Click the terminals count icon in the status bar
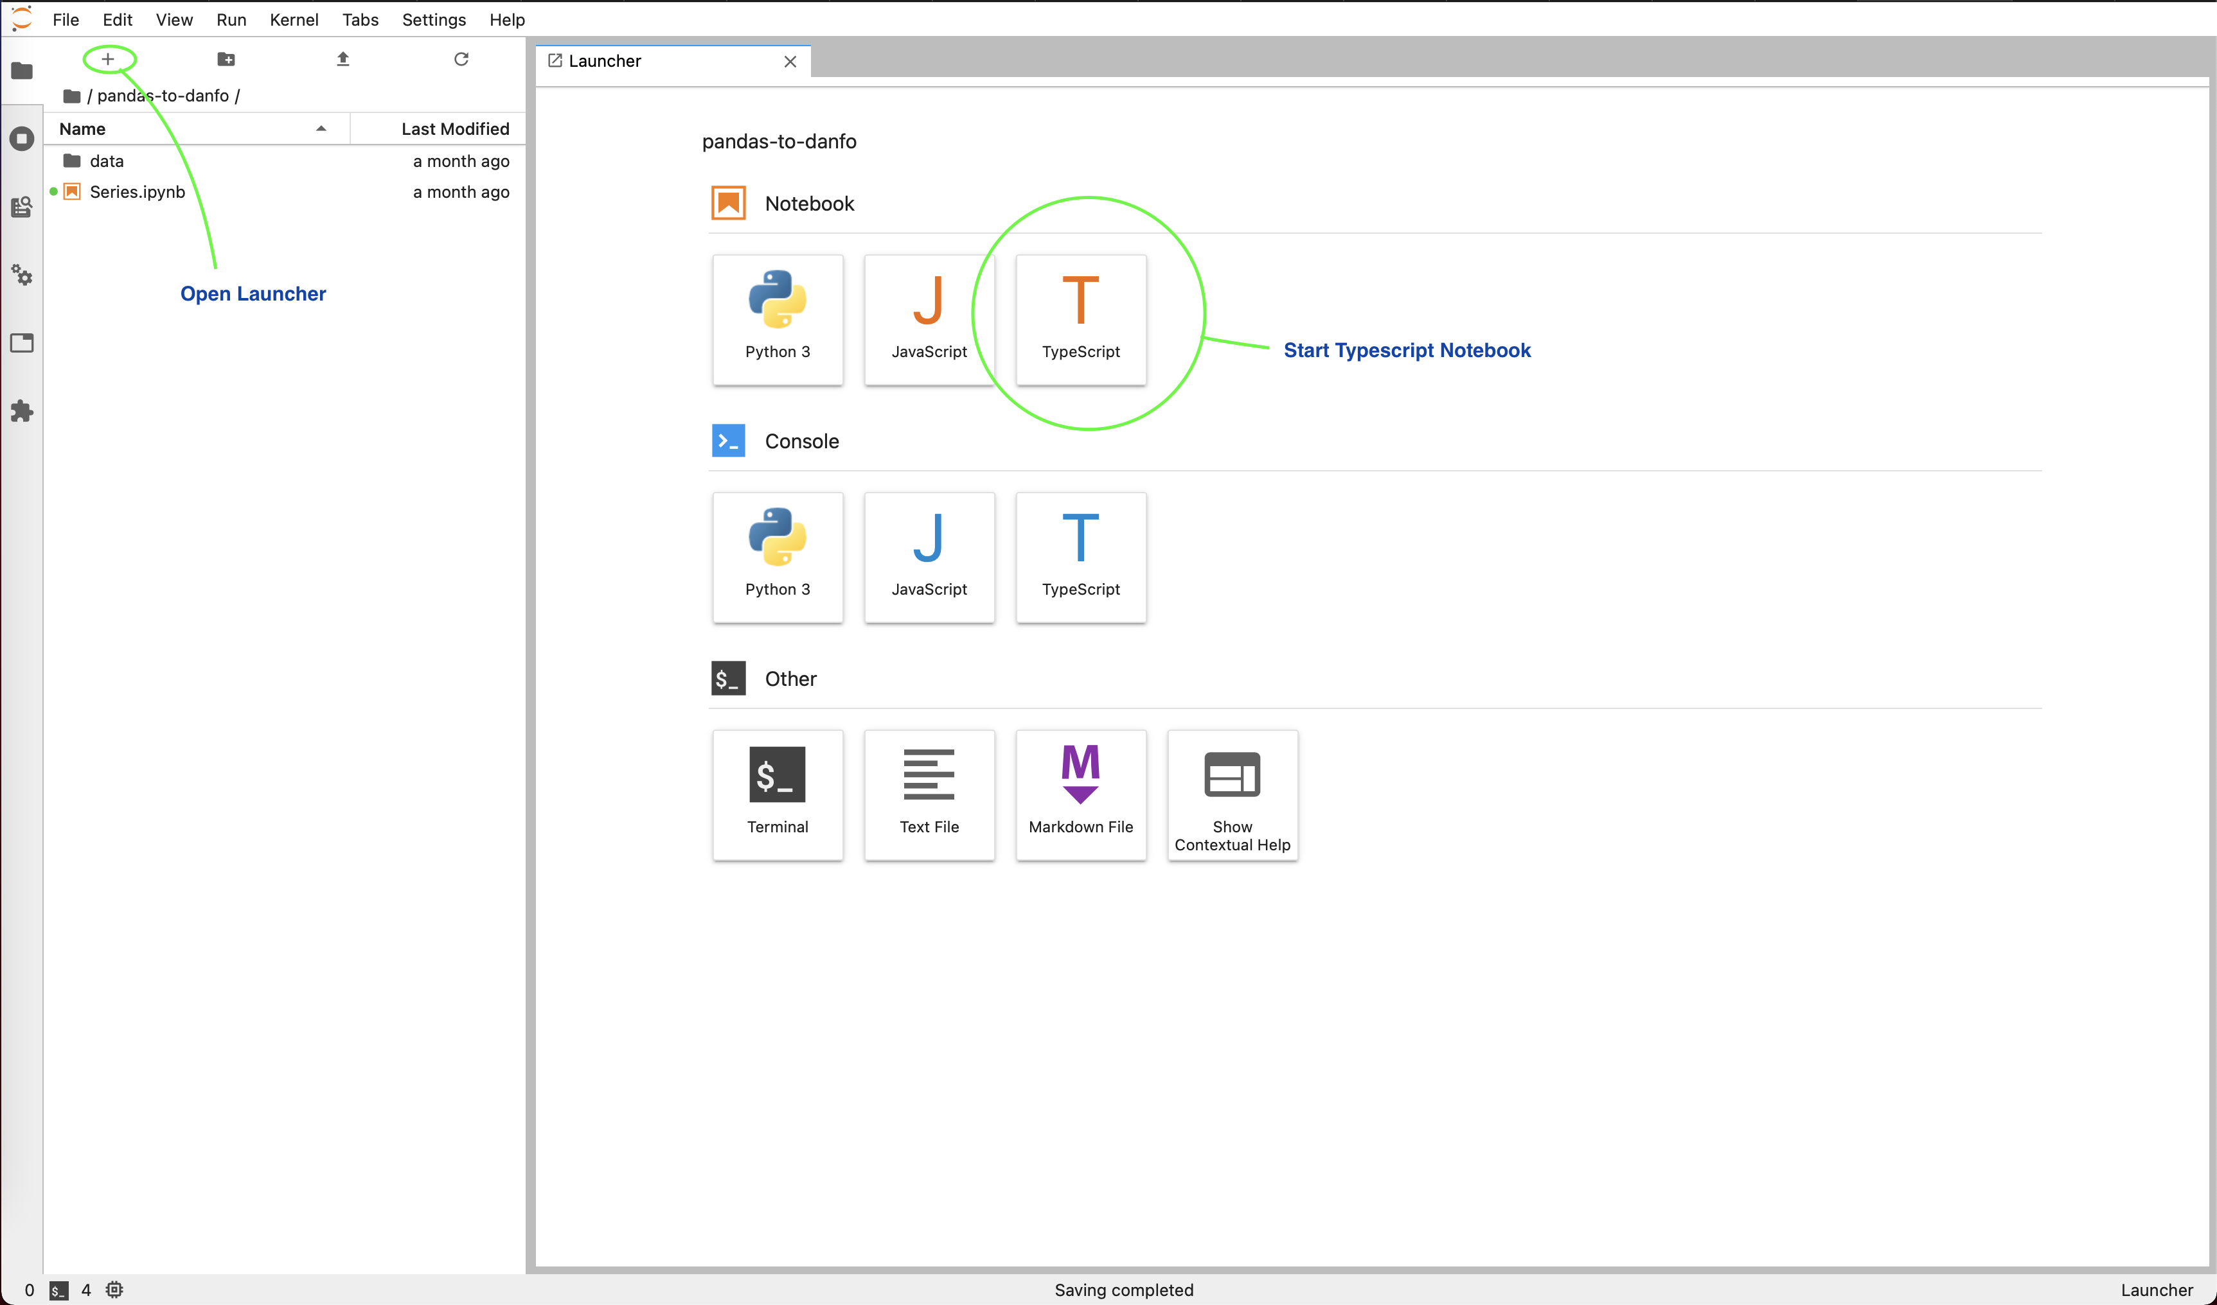Image resolution: width=2217 pixels, height=1305 pixels. (58, 1290)
